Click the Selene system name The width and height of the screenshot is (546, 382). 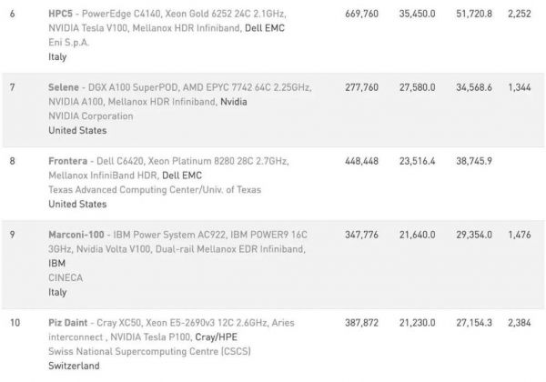(65, 87)
